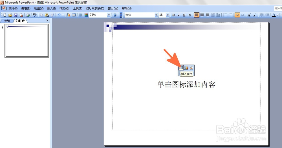Image resolution: width=282 pixels, height=148 pixels.
Task: Align text left
Action: point(196,15)
